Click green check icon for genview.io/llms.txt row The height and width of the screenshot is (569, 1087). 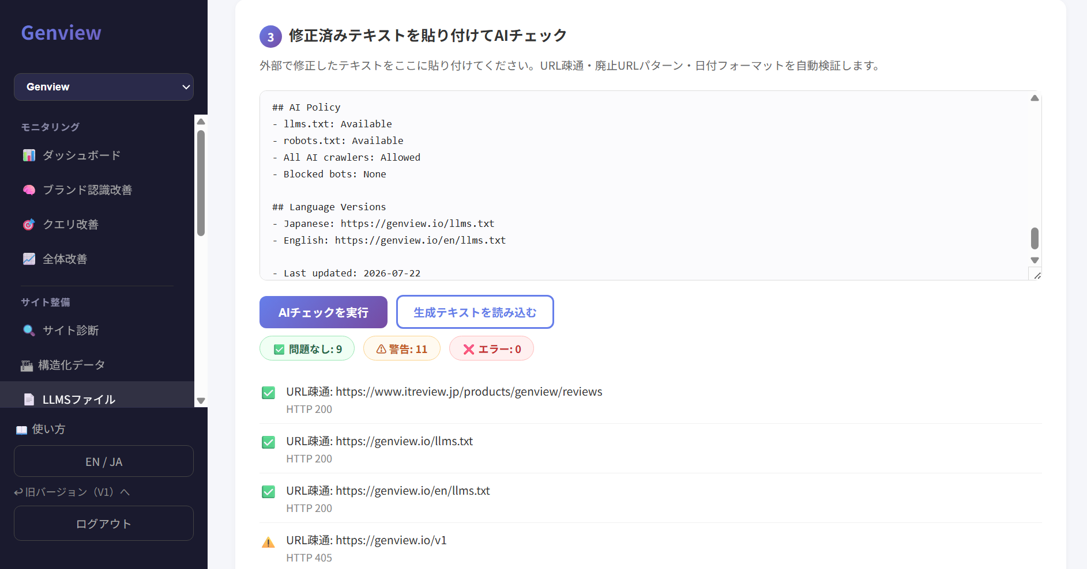(269, 442)
